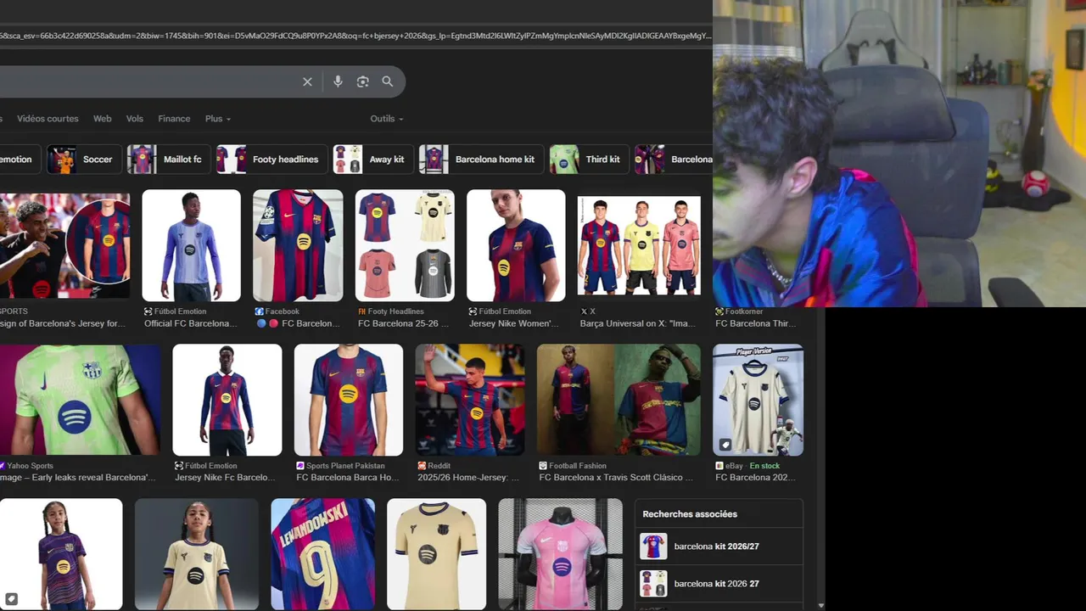The image size is (1086, 611).
Task: Start voice search with the microphone icon
Action: tap(338, 81)
